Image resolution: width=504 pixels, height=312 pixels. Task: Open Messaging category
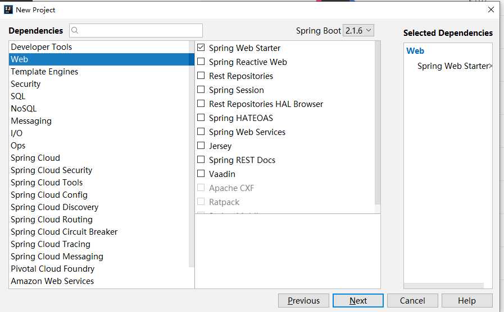tap(102, 121)
